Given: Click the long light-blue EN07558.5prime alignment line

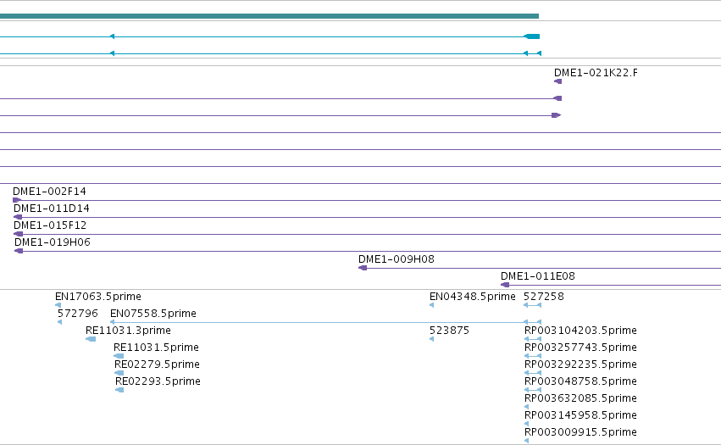Looking at the screenshot, I should 325,322.
